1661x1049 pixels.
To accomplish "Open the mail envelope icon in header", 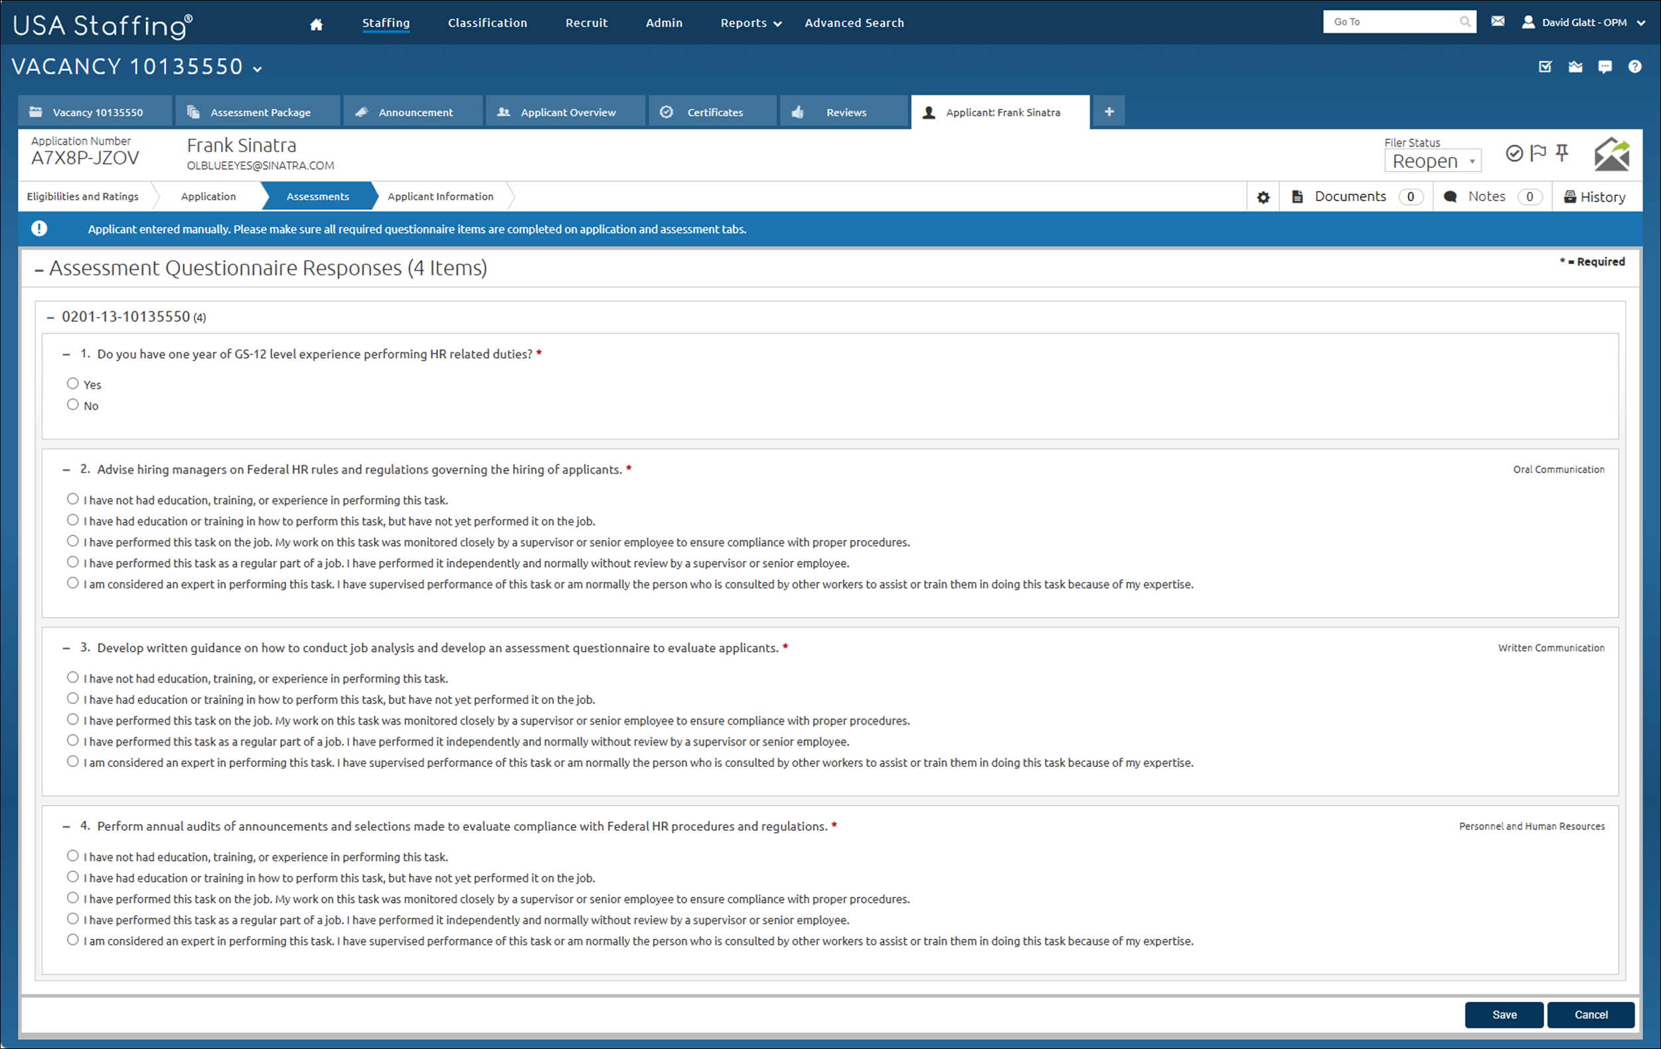I will pos(1498,22).
